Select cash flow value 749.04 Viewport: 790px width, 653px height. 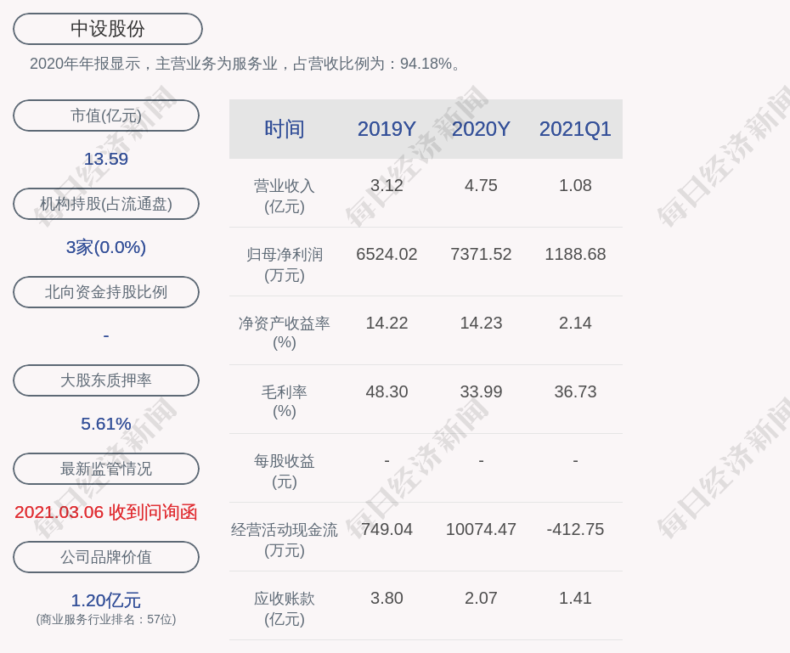pyautogui.click(x=387, y=529)
